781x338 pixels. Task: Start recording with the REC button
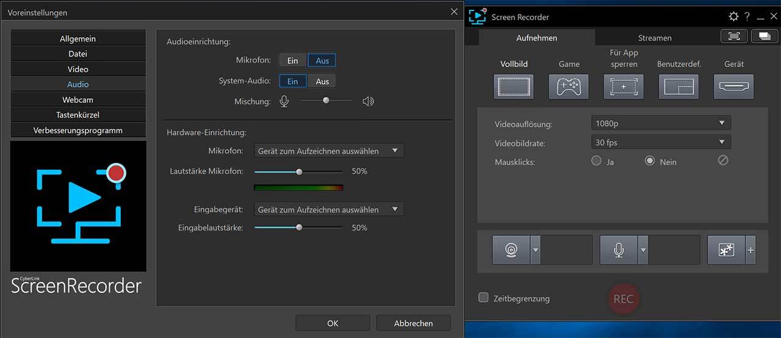click(624, 298)
